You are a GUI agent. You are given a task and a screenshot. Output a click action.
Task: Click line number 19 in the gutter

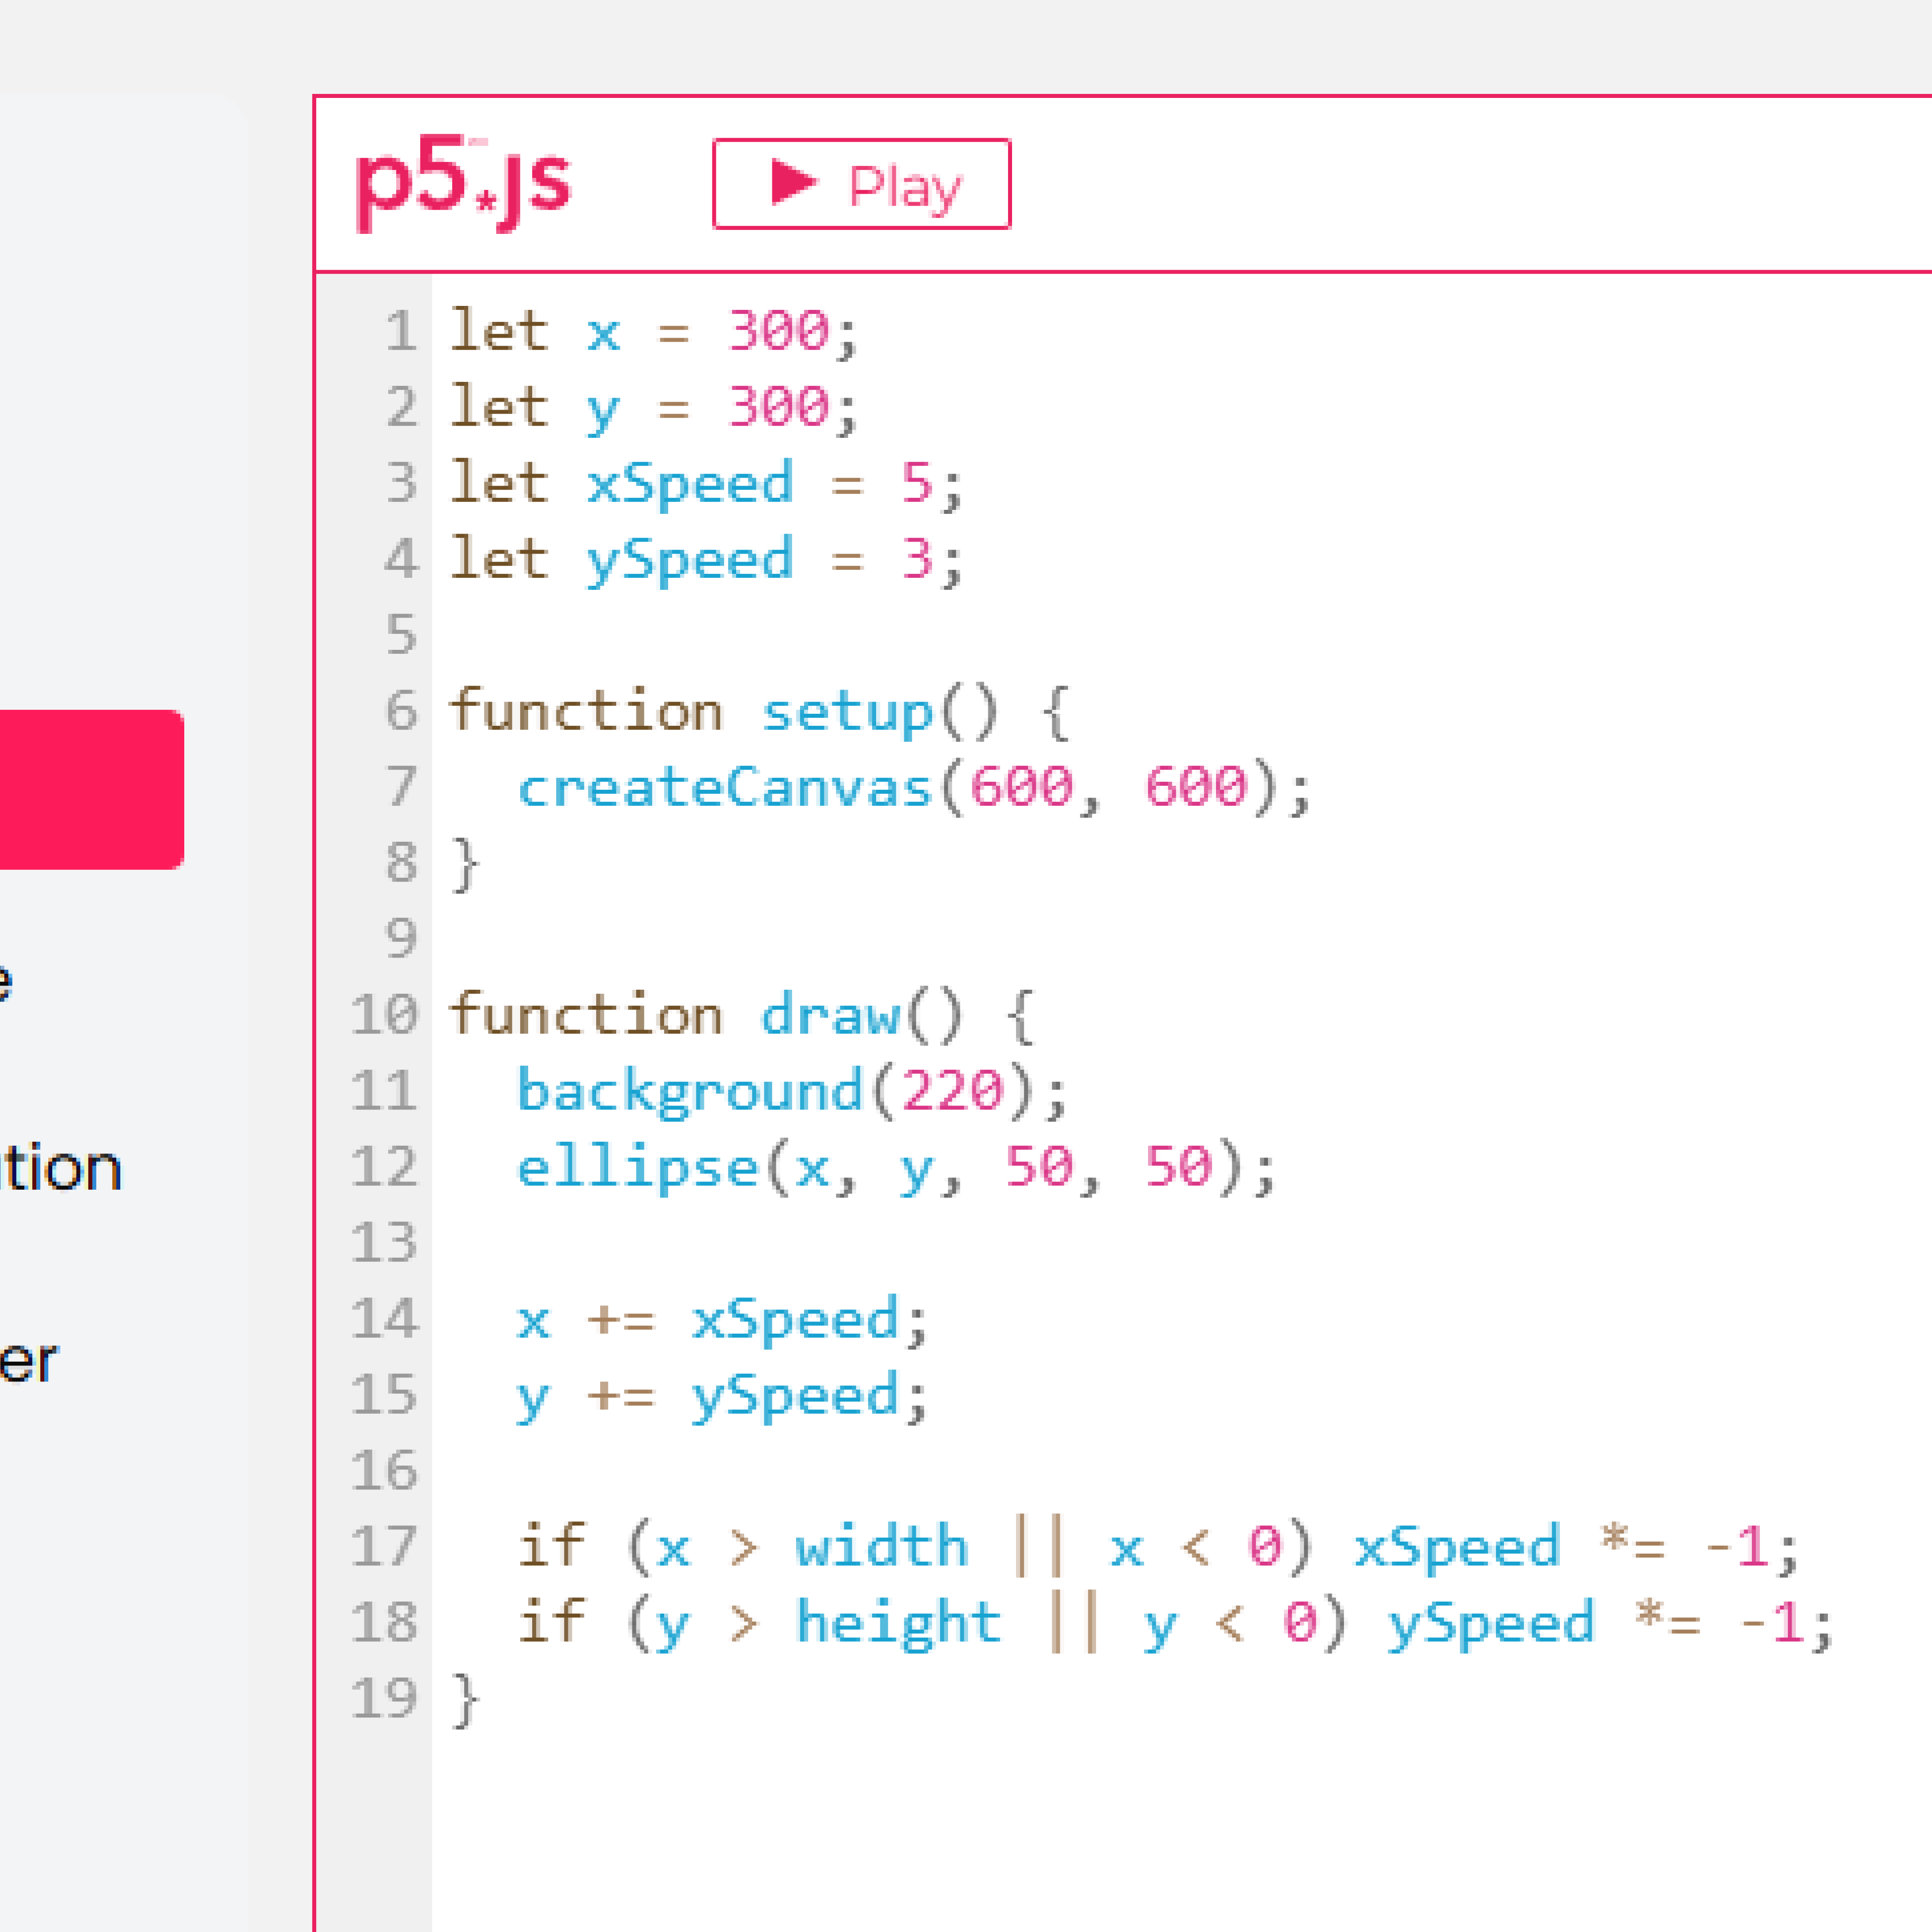tap(384, 1698)
